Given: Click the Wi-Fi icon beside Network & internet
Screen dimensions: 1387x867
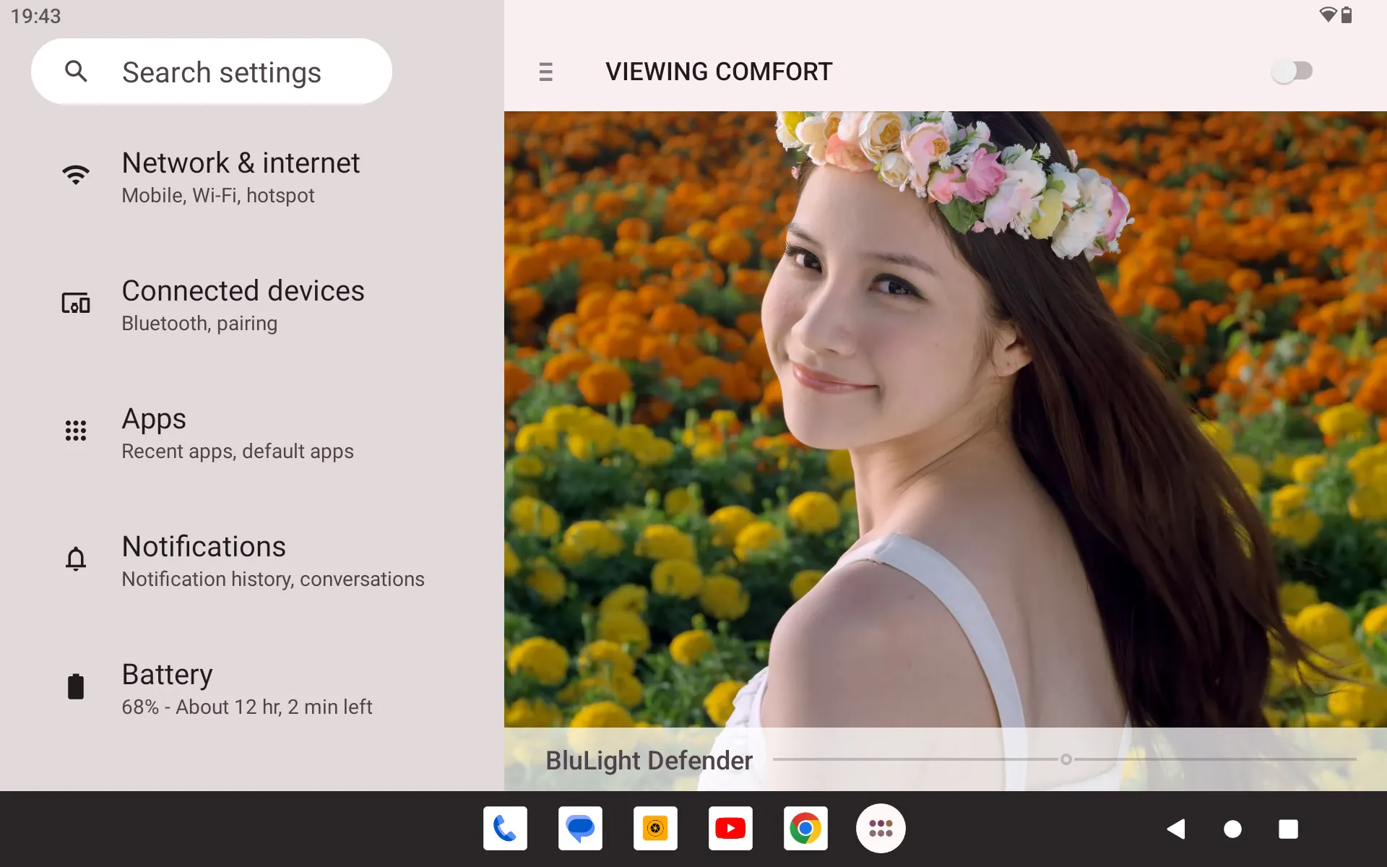Looking at the screenshot, I should (x=76, y=175).
